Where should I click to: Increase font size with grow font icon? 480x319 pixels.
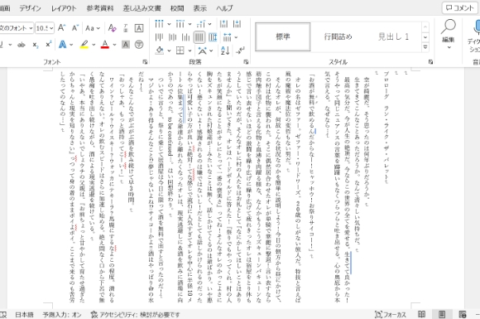click(61, 28)
